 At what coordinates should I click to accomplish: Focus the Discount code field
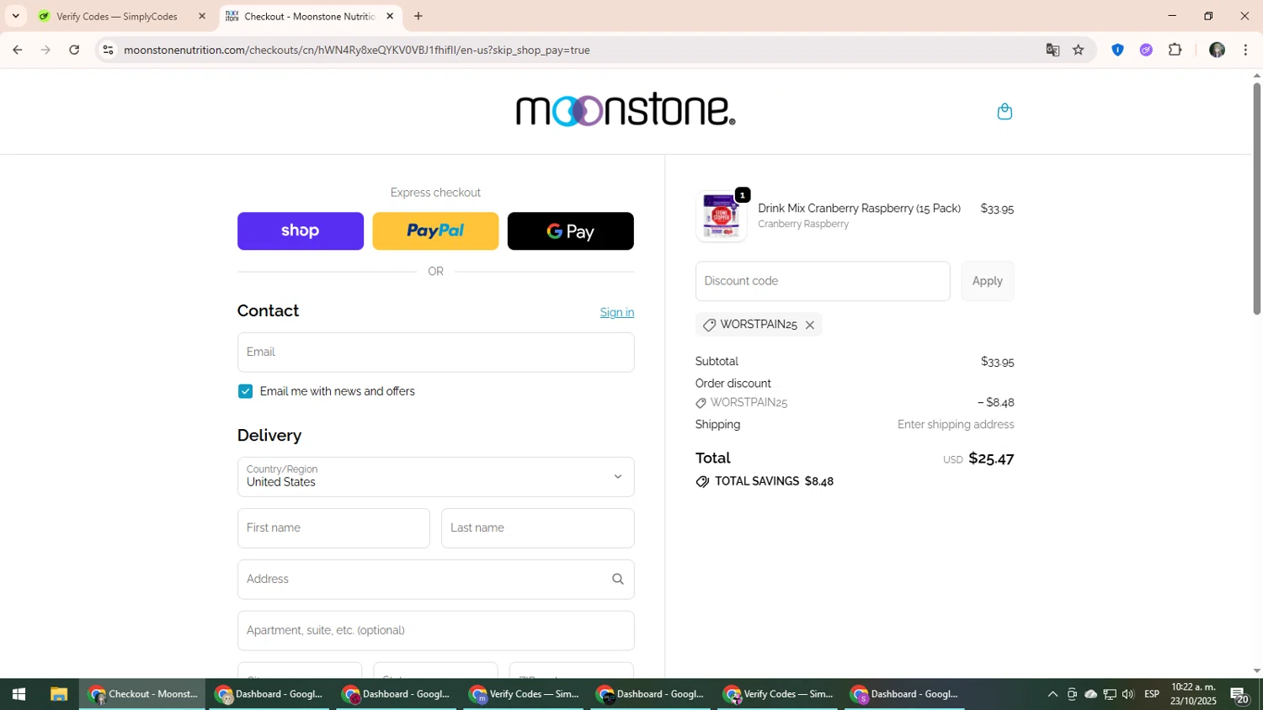point(823,281)
